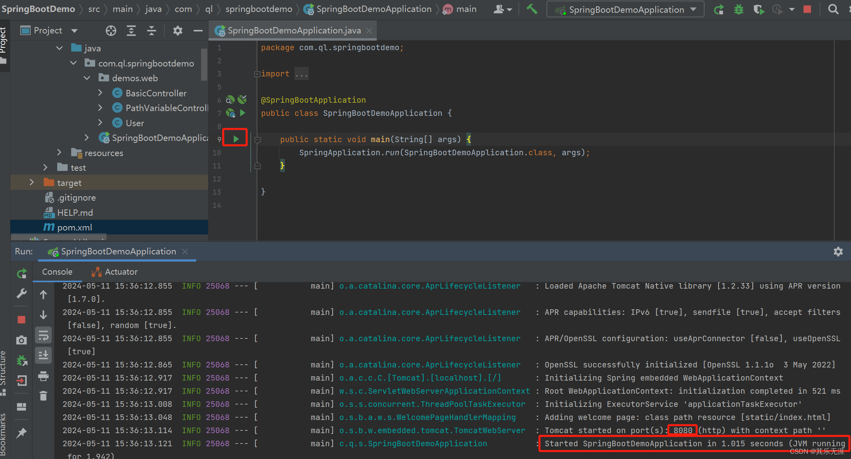Close SpringBootDemoApplication.java editor tab
The width and height of the screenshot is (851, 459).
[x=369, y=31]
